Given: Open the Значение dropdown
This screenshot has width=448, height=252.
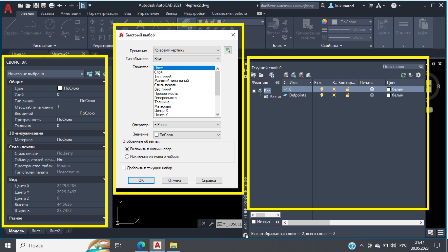Looking at the screenshot, I should click(x=187, y=135).
